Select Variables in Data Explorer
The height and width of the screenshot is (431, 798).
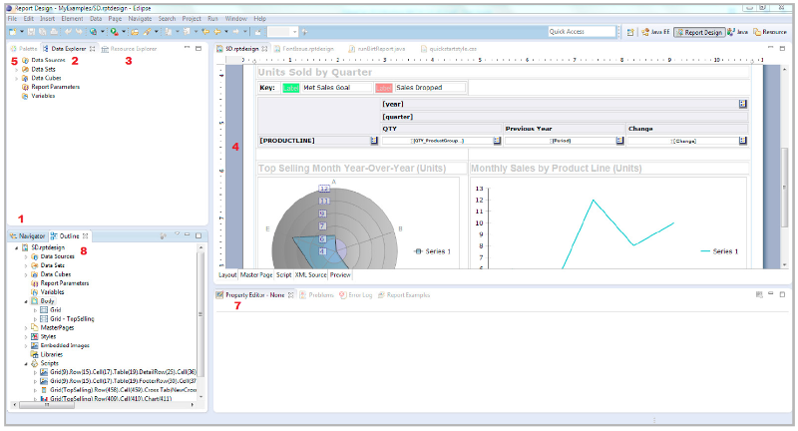point(43,96)
